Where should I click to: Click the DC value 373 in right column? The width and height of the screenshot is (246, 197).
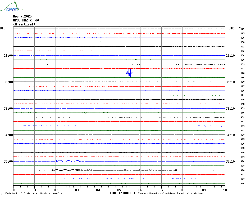click(242, 73)
